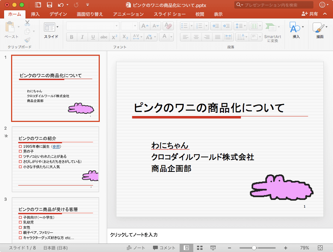Start slideshow from status bar icon

(x=213, y=248)
